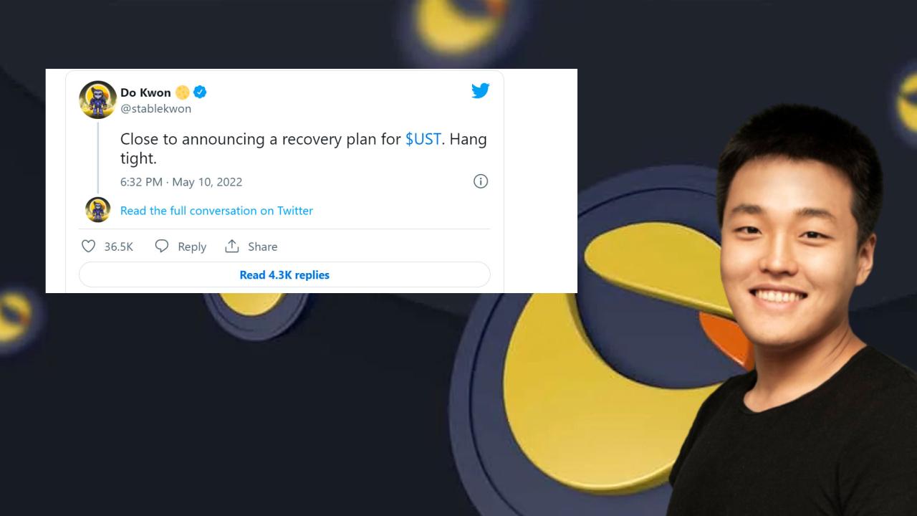
Task: Open the tweet info circle icon
Action: [x=481, y=181]
